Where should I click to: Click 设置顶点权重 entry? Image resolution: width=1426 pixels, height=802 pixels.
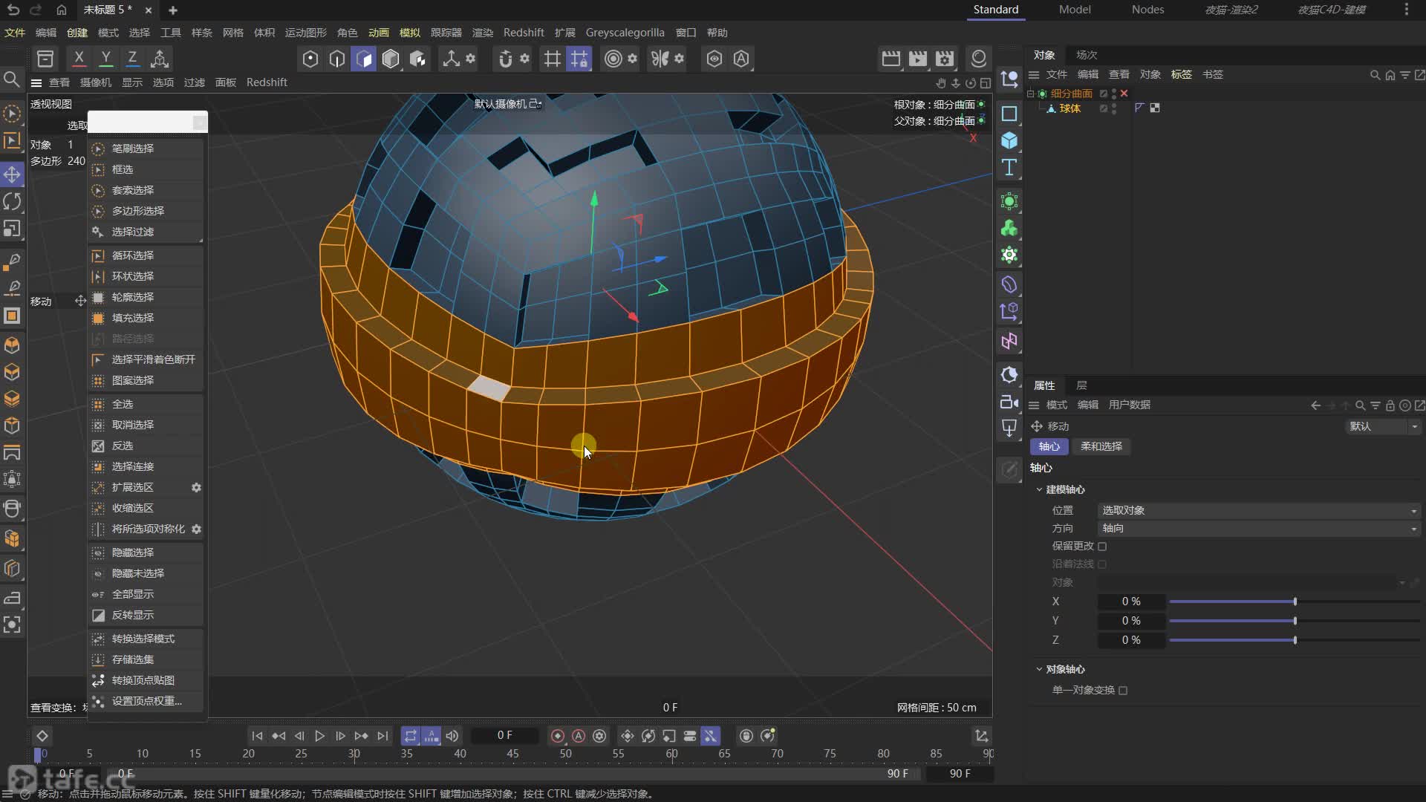tap(146, 701)
